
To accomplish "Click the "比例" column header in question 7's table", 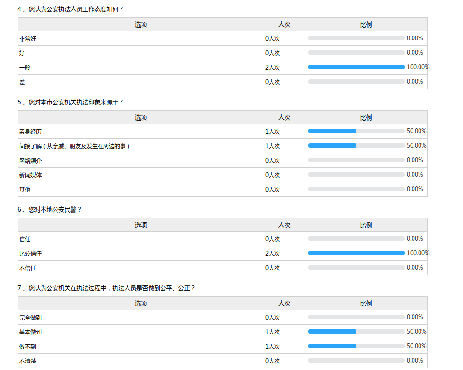I will pos(366,304).
